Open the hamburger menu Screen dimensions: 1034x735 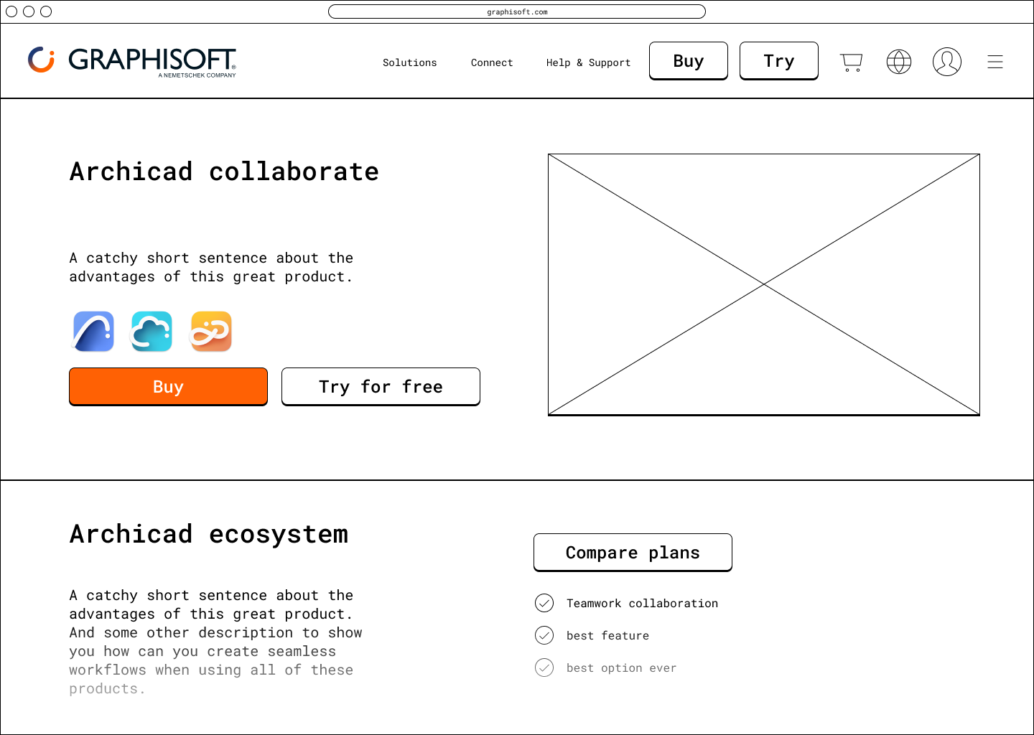coord(995,62)
